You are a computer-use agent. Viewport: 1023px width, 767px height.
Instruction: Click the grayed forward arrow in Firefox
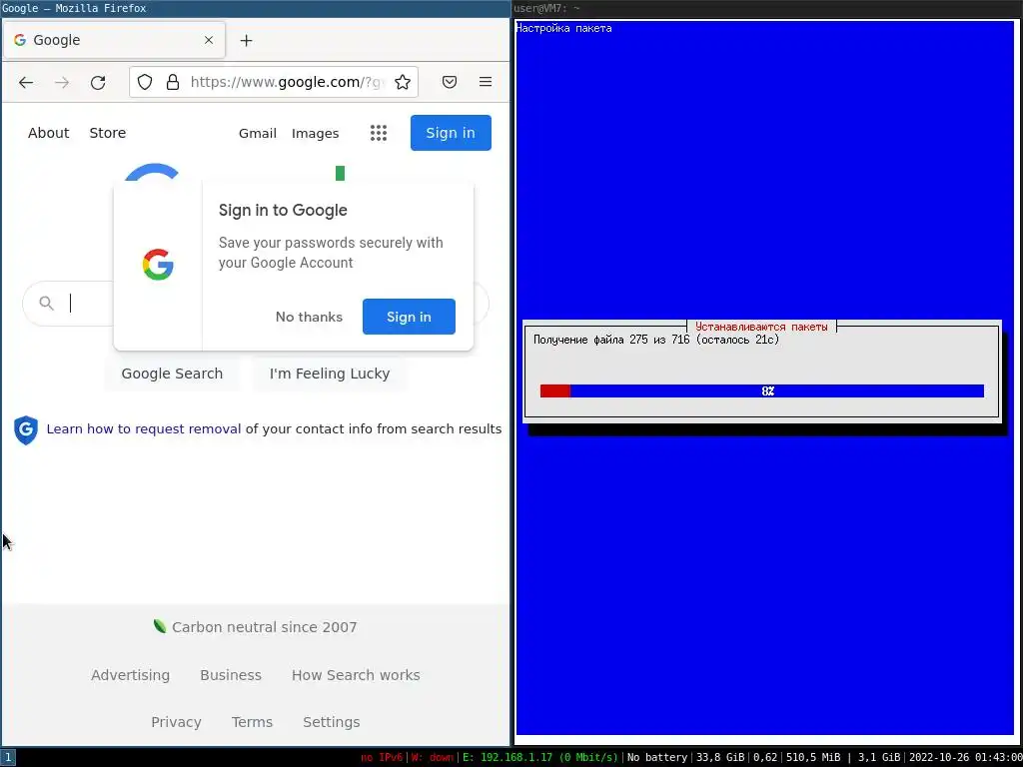(x=62, y=82)
